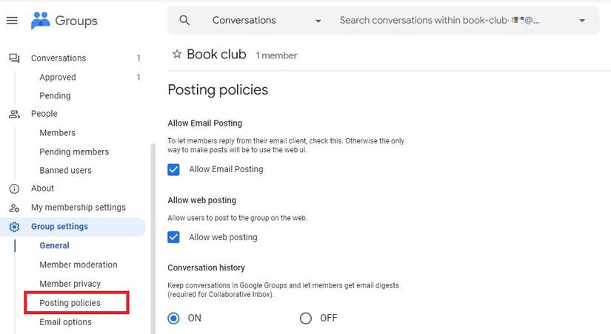Uncheck the Allow web posting checkbox

174,237
